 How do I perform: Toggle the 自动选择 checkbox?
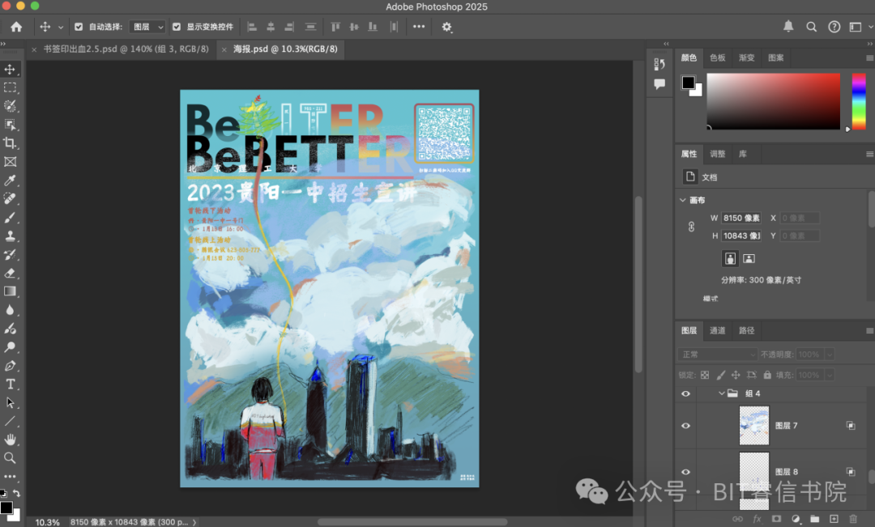tap(79, 27)
